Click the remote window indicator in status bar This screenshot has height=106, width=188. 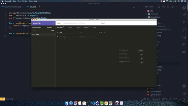tap(2, 99)
